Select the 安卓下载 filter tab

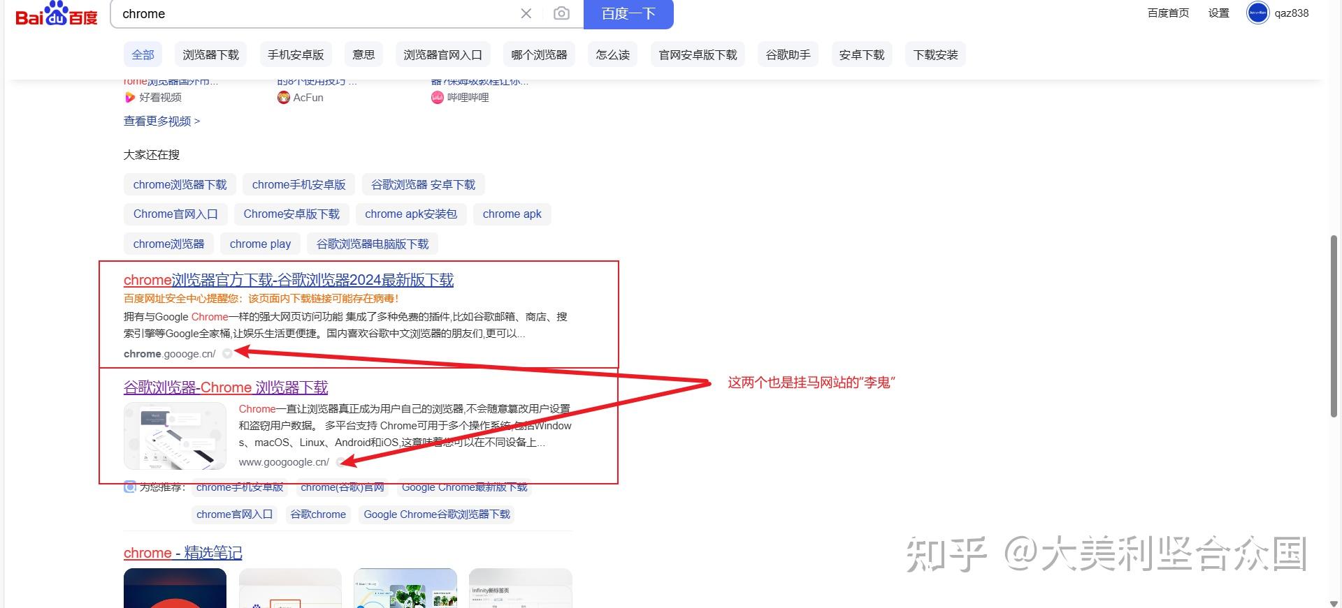[x=862, y=54]
